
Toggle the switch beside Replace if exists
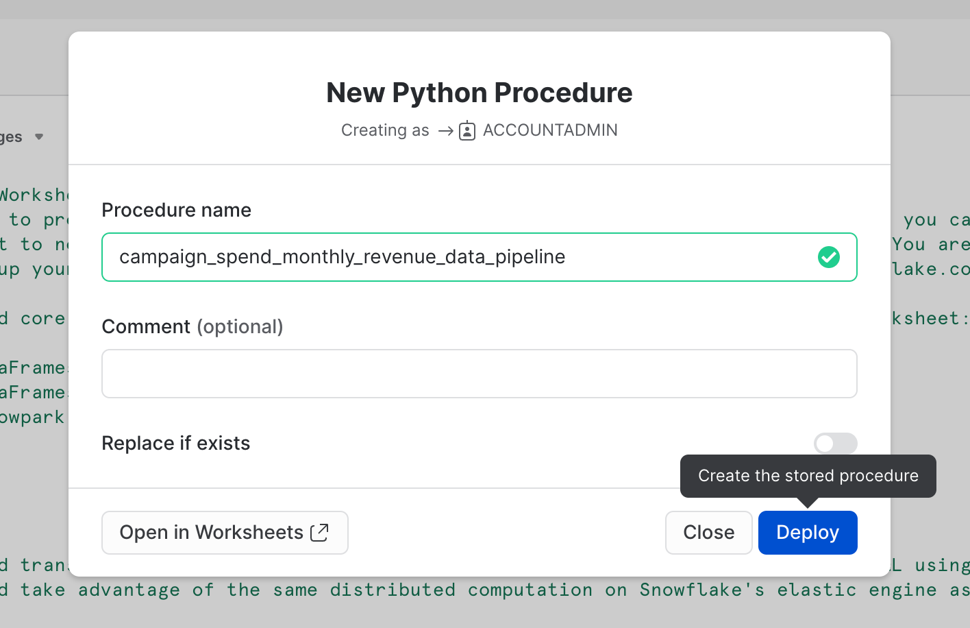[835, 444]
